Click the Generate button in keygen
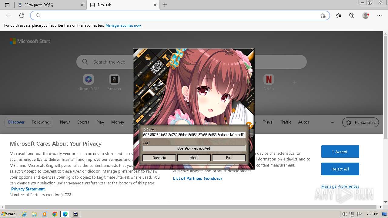 pos(159,158)
